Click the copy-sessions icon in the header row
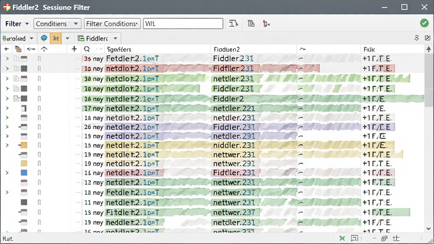 point(18,49)
